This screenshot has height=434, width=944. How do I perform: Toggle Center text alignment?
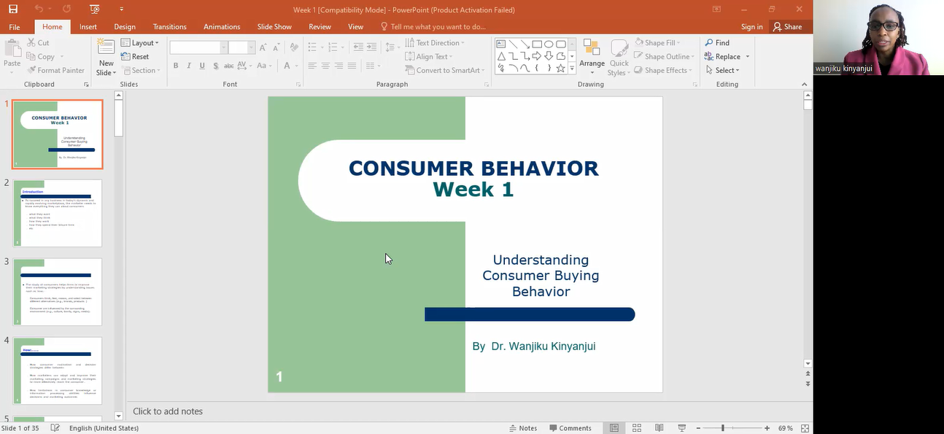[x=325, y=66]
